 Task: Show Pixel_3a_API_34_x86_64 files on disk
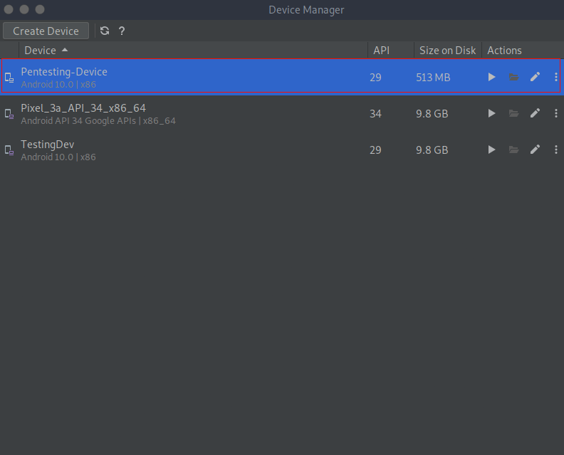513,113
